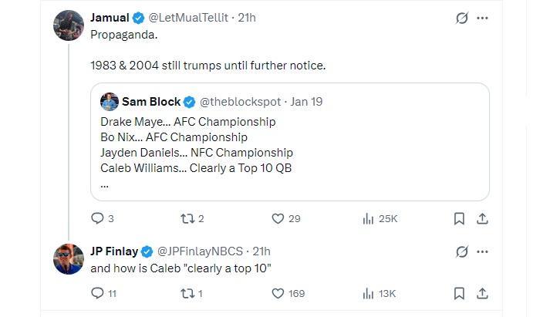This screenshot has height=317, width=550.
Task: Open more options on JP Finlay's post
Action: (483, 251)
